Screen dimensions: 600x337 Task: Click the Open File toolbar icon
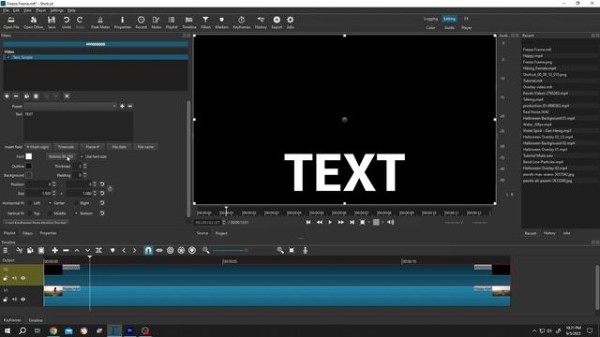(x=11, y=22)
